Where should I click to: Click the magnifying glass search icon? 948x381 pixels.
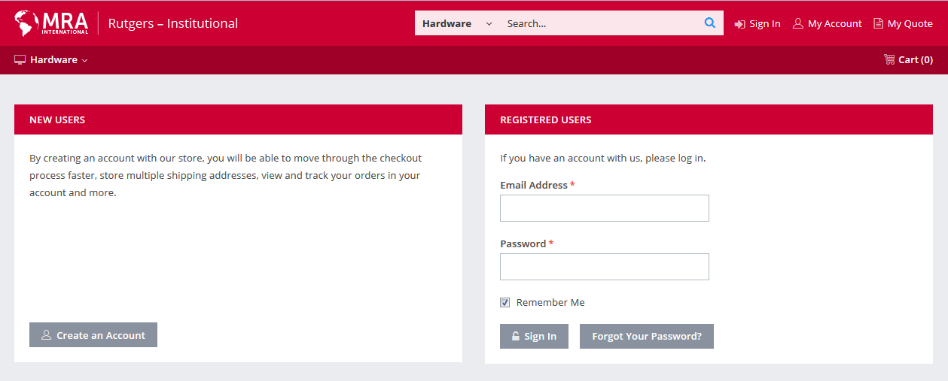[x=709, y=23]
